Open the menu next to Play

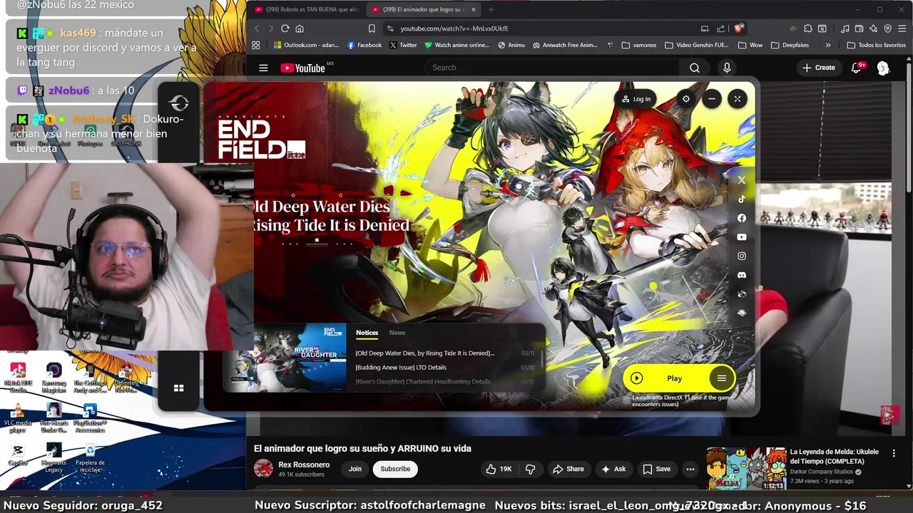[722, 378]
